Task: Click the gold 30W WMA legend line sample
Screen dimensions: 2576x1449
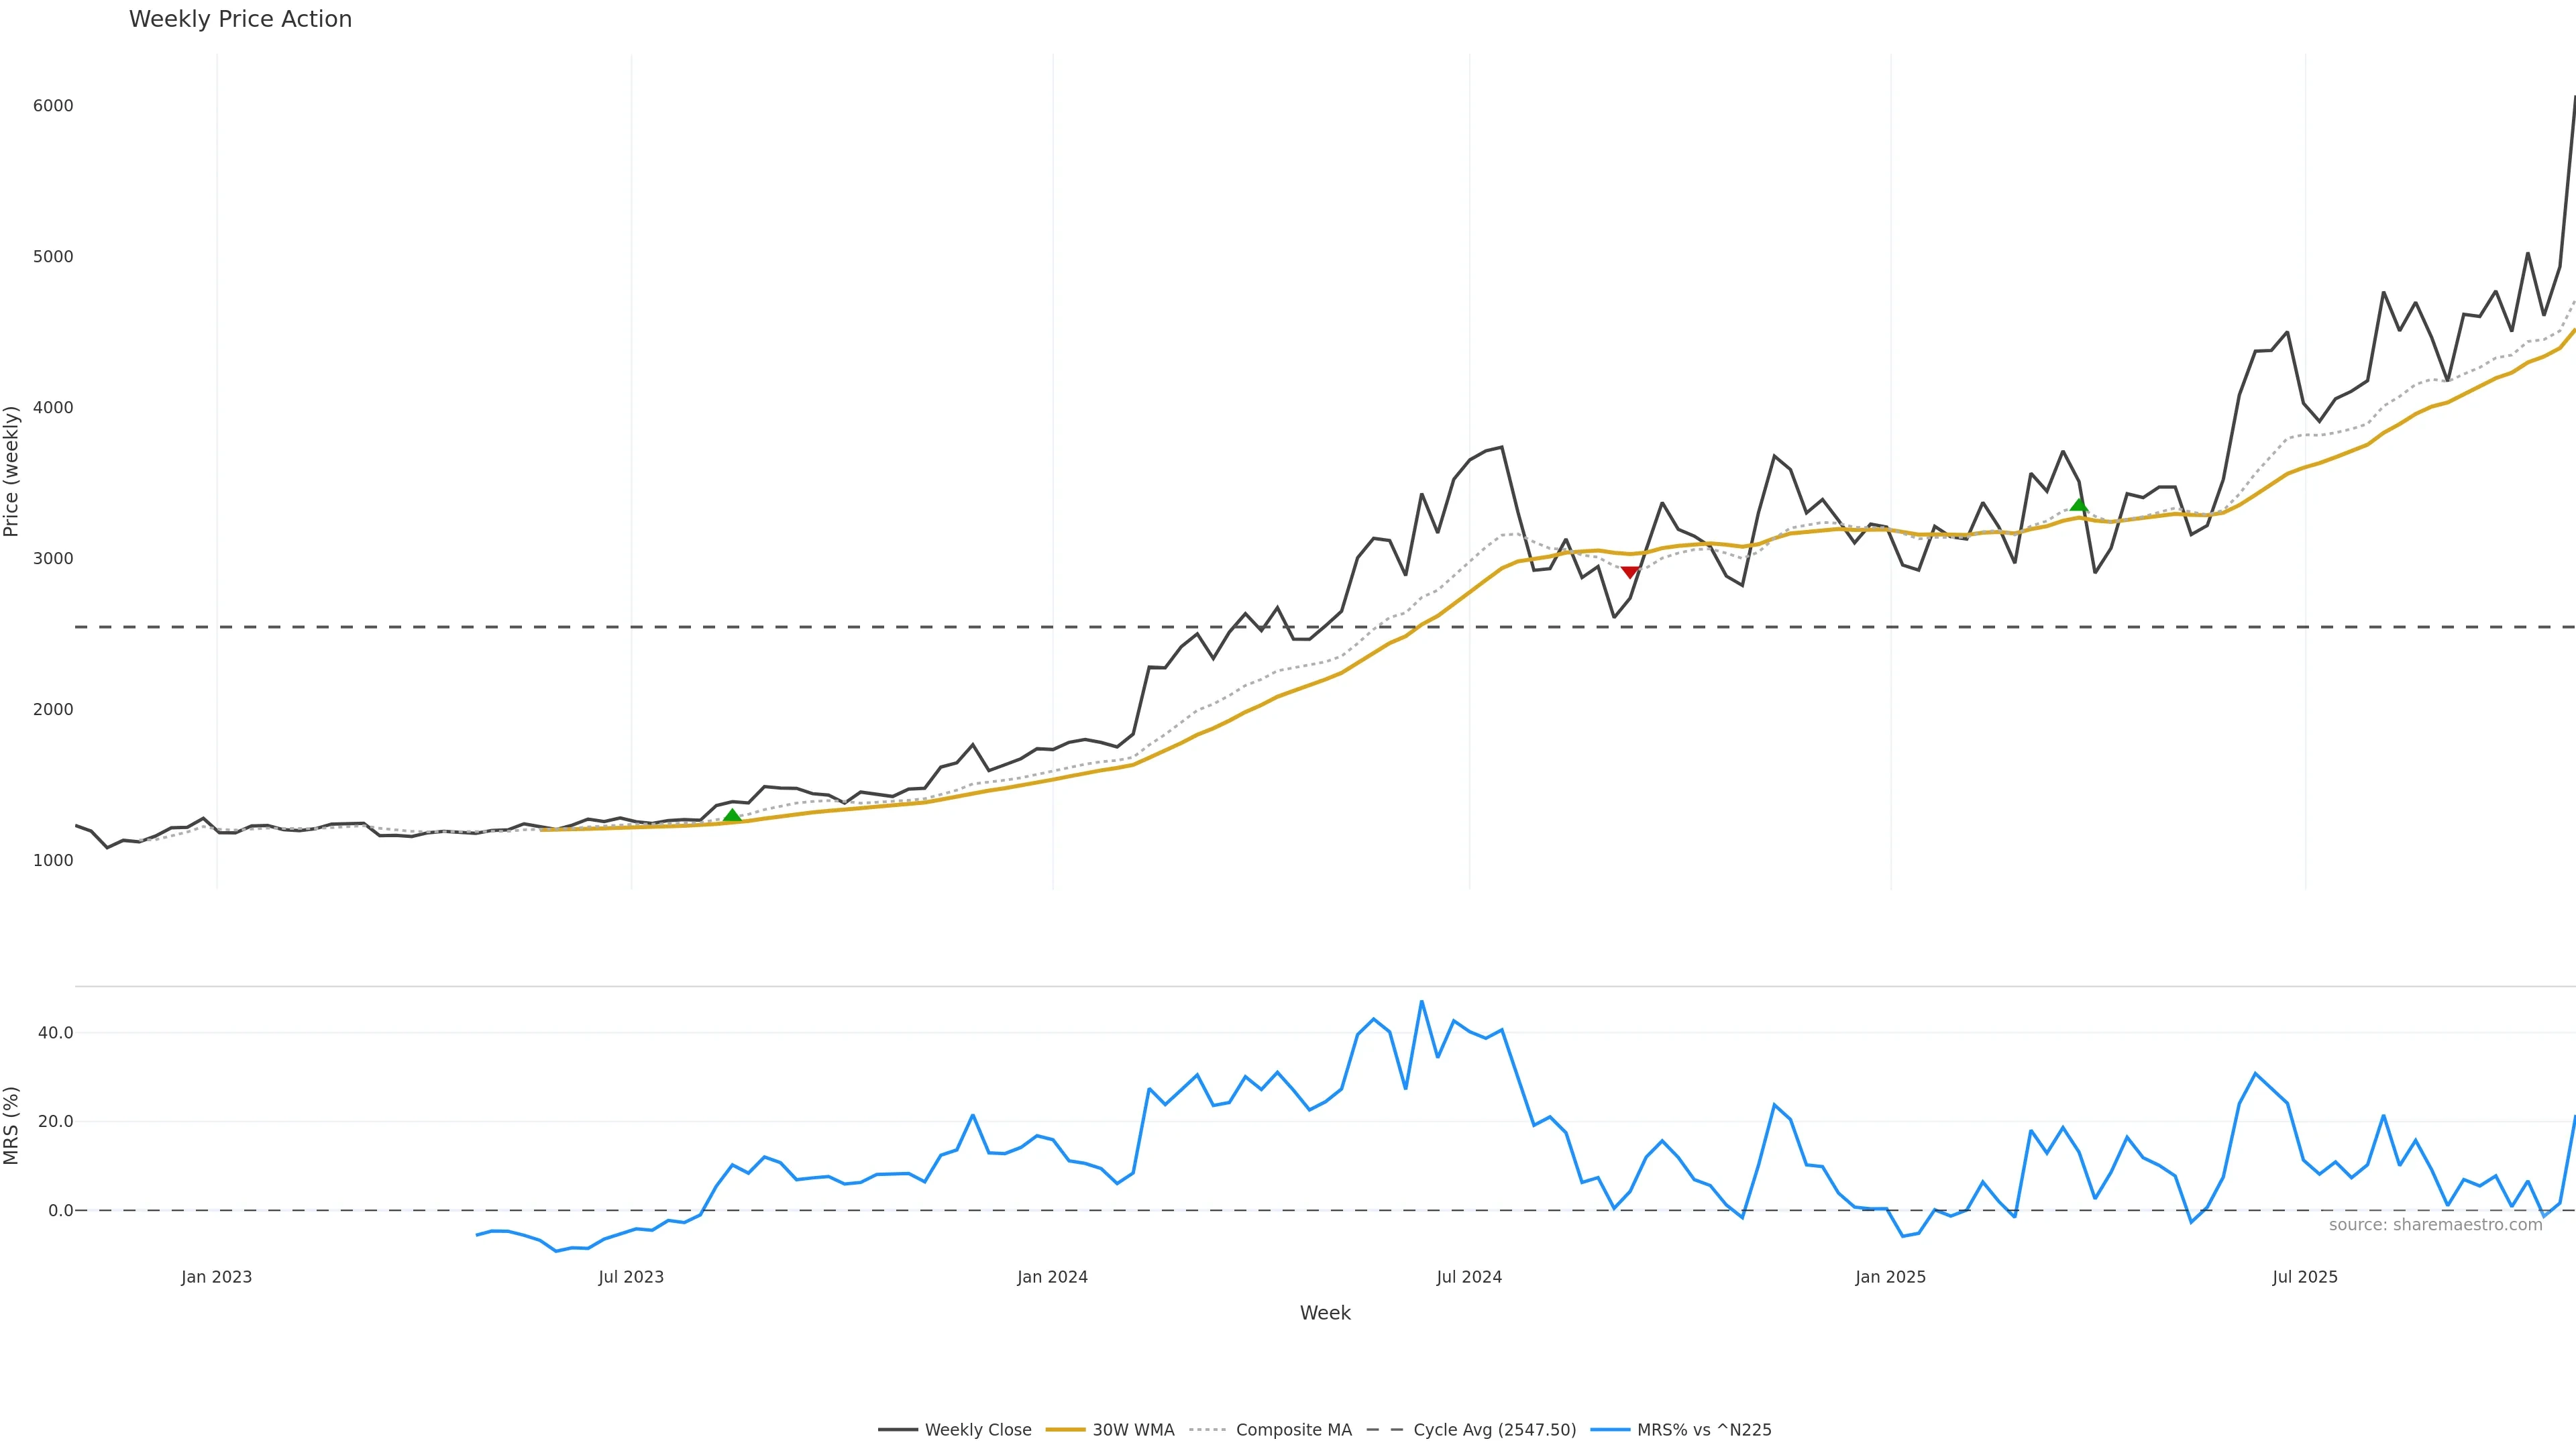Action: pyautogui.click(x=1064, y=1430)
